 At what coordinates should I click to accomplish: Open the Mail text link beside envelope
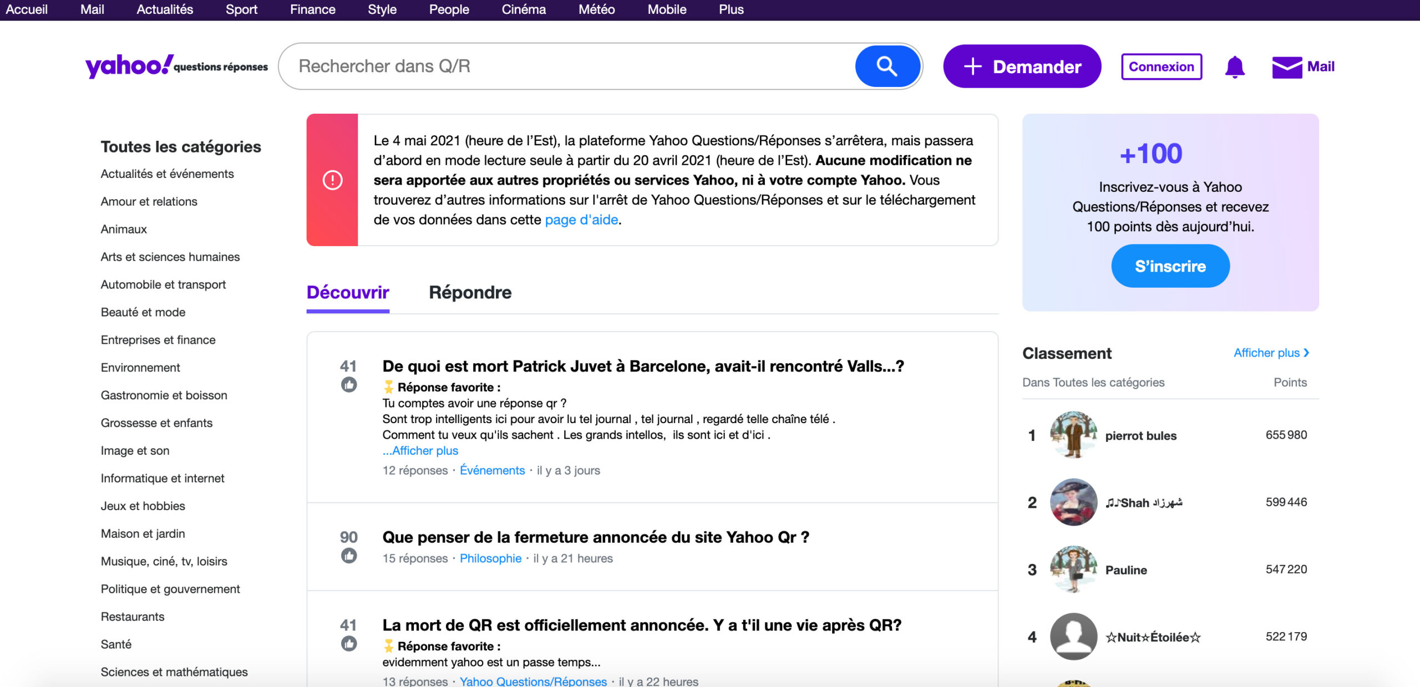tap(1321, 67)
